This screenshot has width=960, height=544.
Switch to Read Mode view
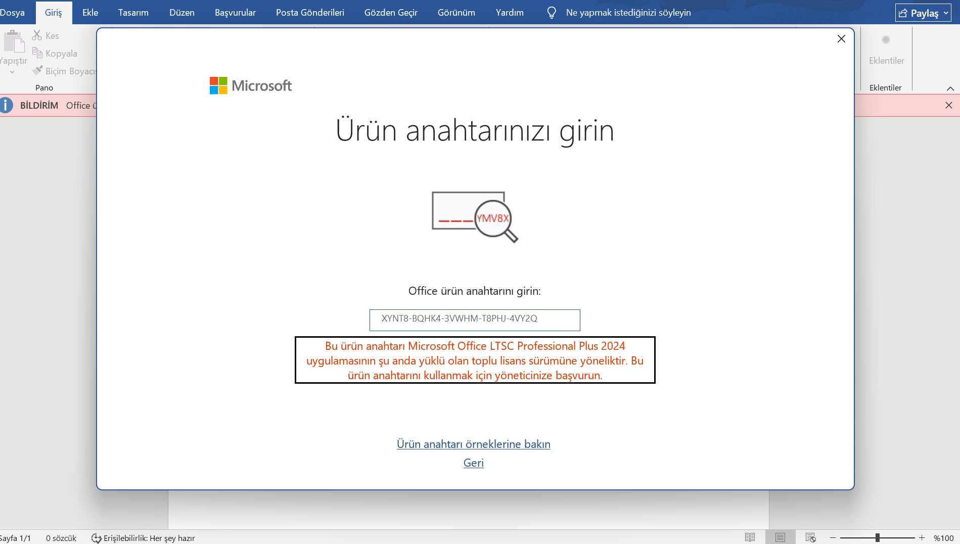pos(750,537)
